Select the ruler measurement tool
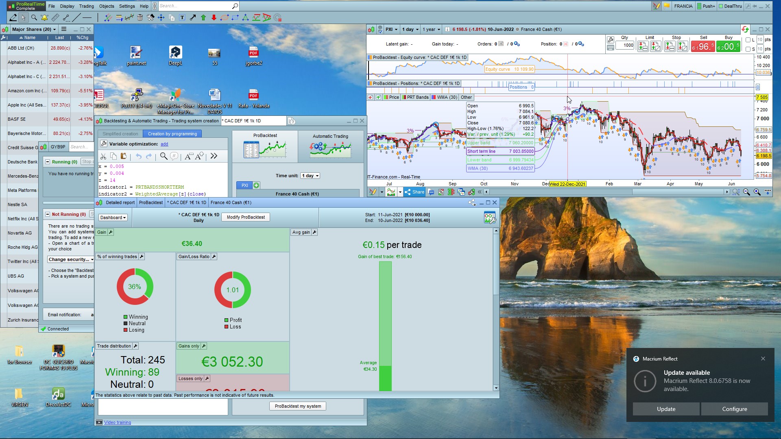The width and height of the screenshot is (781, 439). (x=55, y=17)
